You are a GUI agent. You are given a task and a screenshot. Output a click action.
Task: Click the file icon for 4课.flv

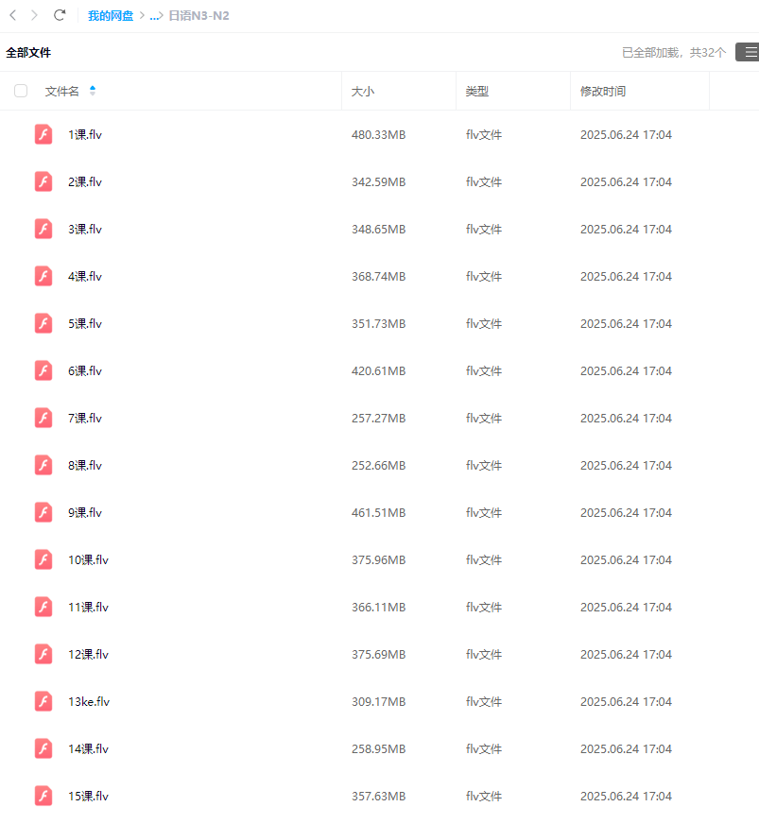click(x=43, y=277)
